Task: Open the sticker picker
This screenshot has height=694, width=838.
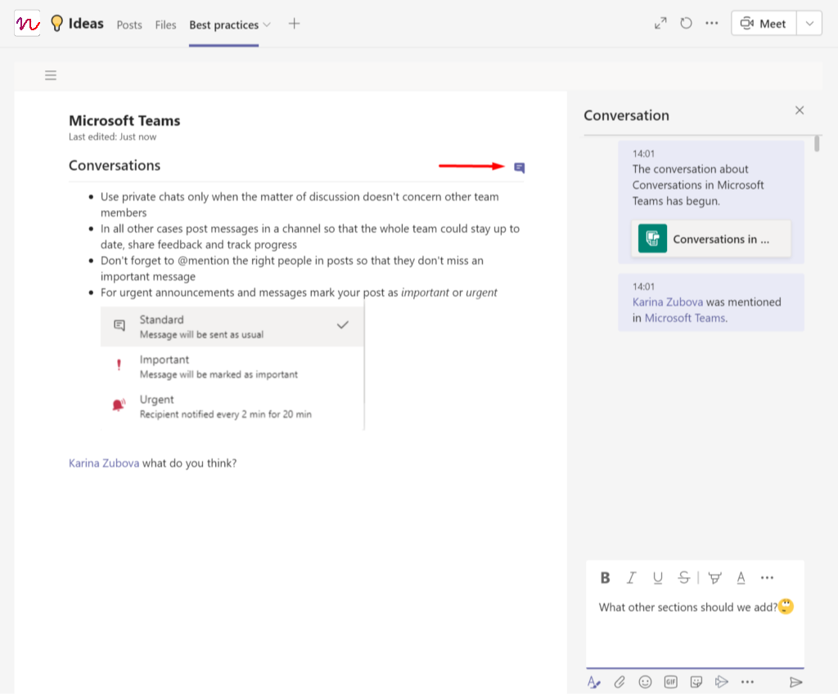Action: 696,682
